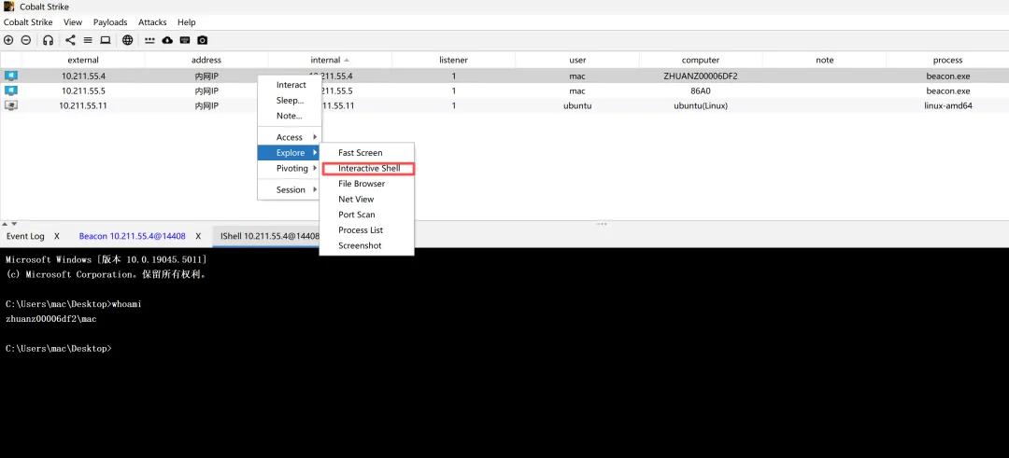This screenshot has width=1009, height=458.
Task: Open the Cobalt Strike menu
Action: coord(28,21)
